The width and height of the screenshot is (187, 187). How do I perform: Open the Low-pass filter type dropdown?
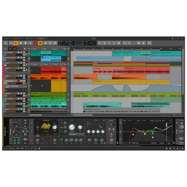tap(76, 134)
